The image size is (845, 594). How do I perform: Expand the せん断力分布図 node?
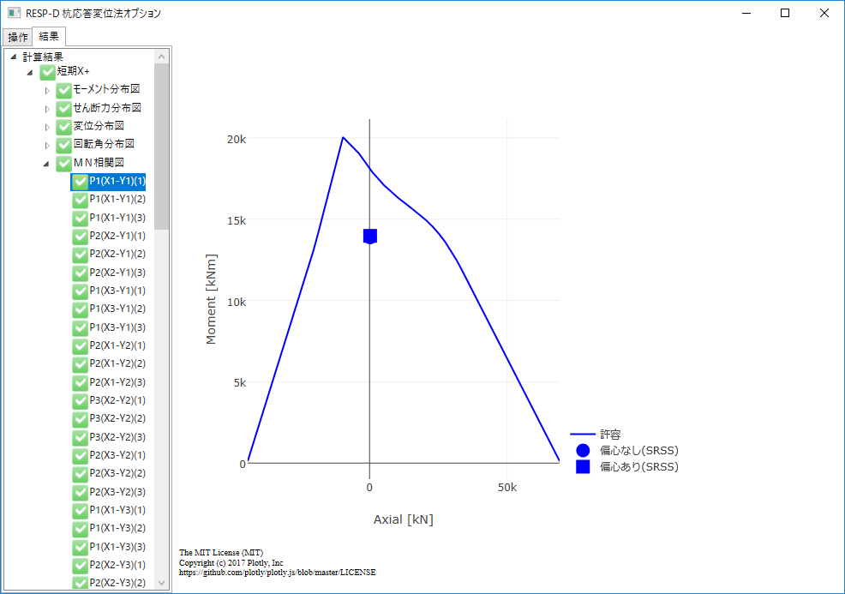(x=47, y=109)
